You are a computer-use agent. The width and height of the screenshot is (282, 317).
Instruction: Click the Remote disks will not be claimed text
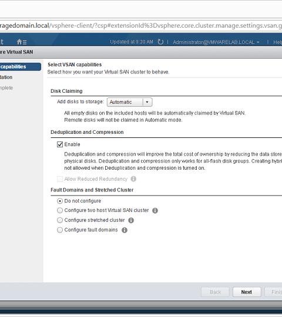click(x=123, y=120)
